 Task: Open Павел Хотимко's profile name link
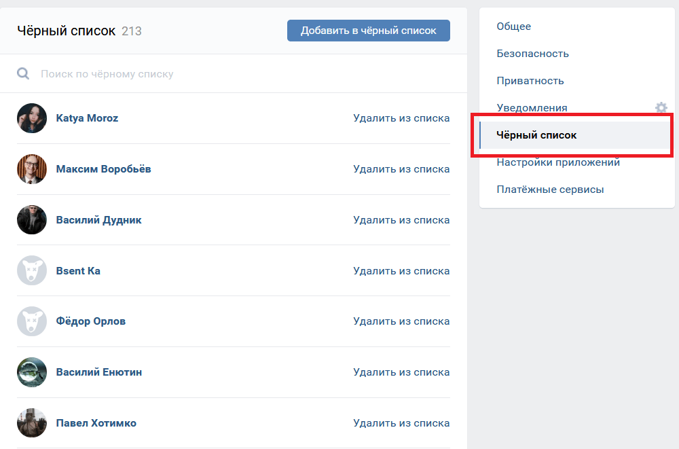(x=96, y=423)
